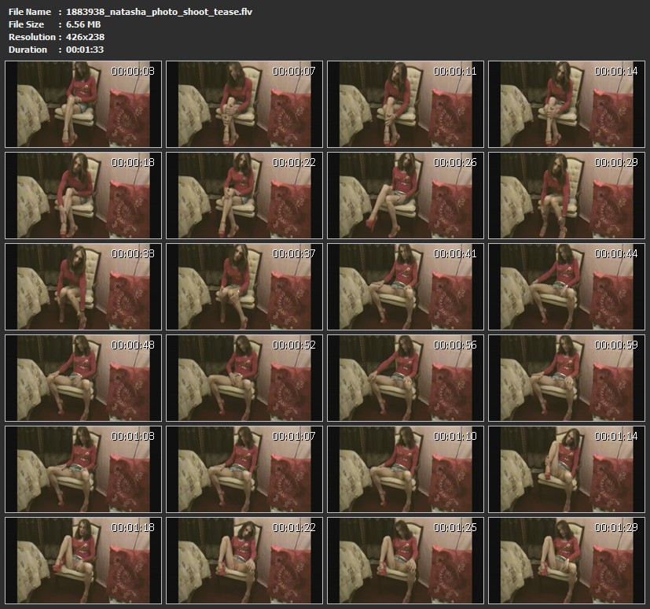Select the frame at 00:00:07

click(244, 104)
